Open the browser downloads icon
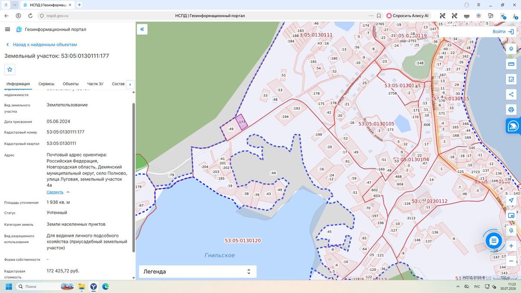Screen dimensions: 521x293 coord(514,16)
